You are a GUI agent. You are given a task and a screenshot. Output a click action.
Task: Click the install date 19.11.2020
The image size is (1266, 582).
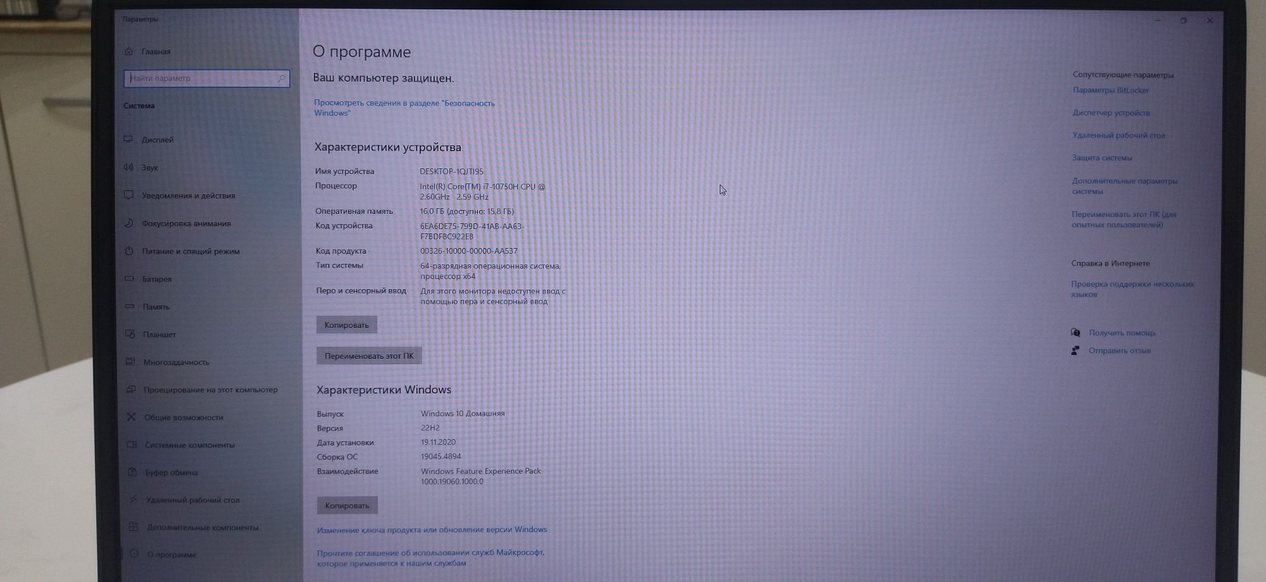coord(438,442)
